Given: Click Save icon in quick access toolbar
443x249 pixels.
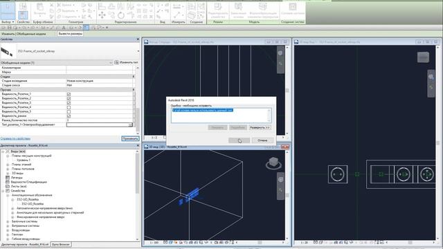Looking at the screenshot, I should pyautogui.click(x=9, y=28).
